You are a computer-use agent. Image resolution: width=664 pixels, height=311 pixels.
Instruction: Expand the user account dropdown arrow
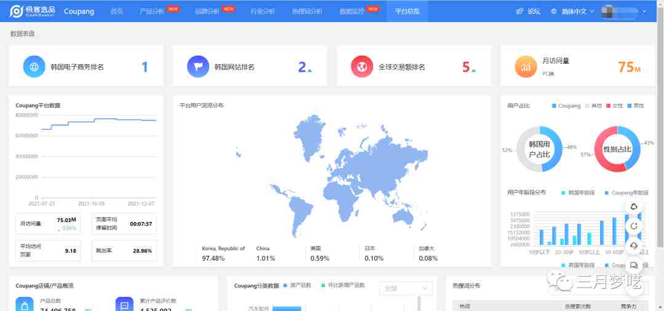click(x=644, y=12)
